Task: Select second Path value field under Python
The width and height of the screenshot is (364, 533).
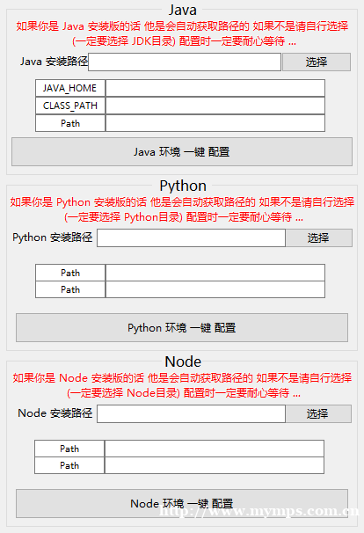Action: point(215,289)
